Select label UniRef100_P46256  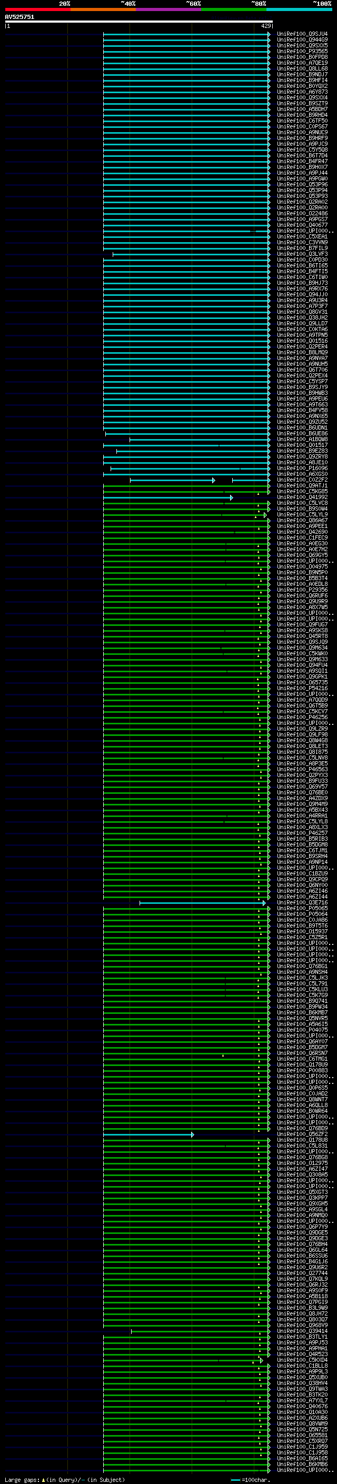pyautogui.click(x=302, y=716)
